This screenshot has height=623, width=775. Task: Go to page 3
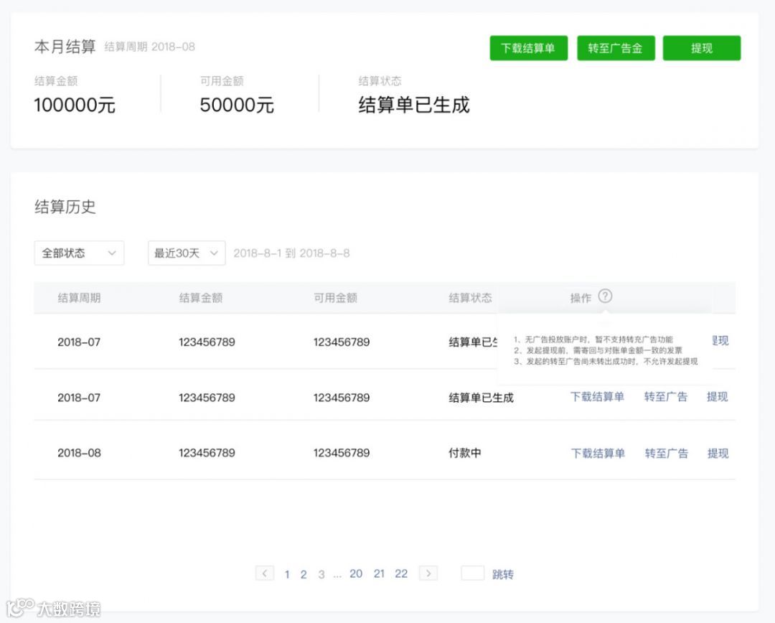[321, 574]
